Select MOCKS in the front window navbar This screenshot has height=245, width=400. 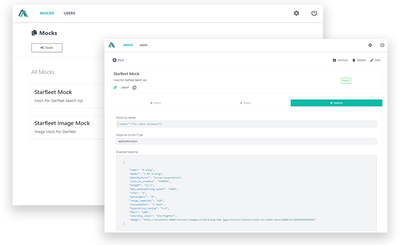point(128,45)
